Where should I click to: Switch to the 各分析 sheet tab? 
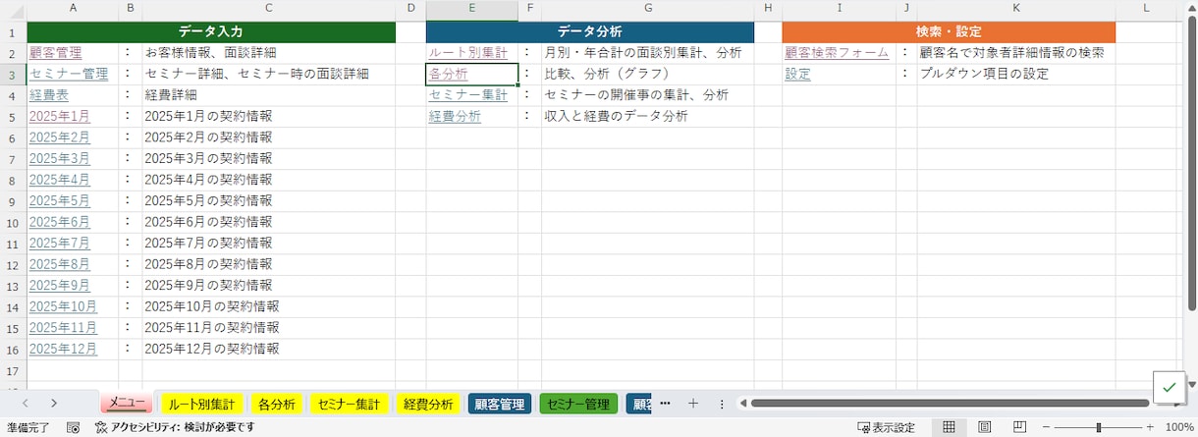point(277,404)
